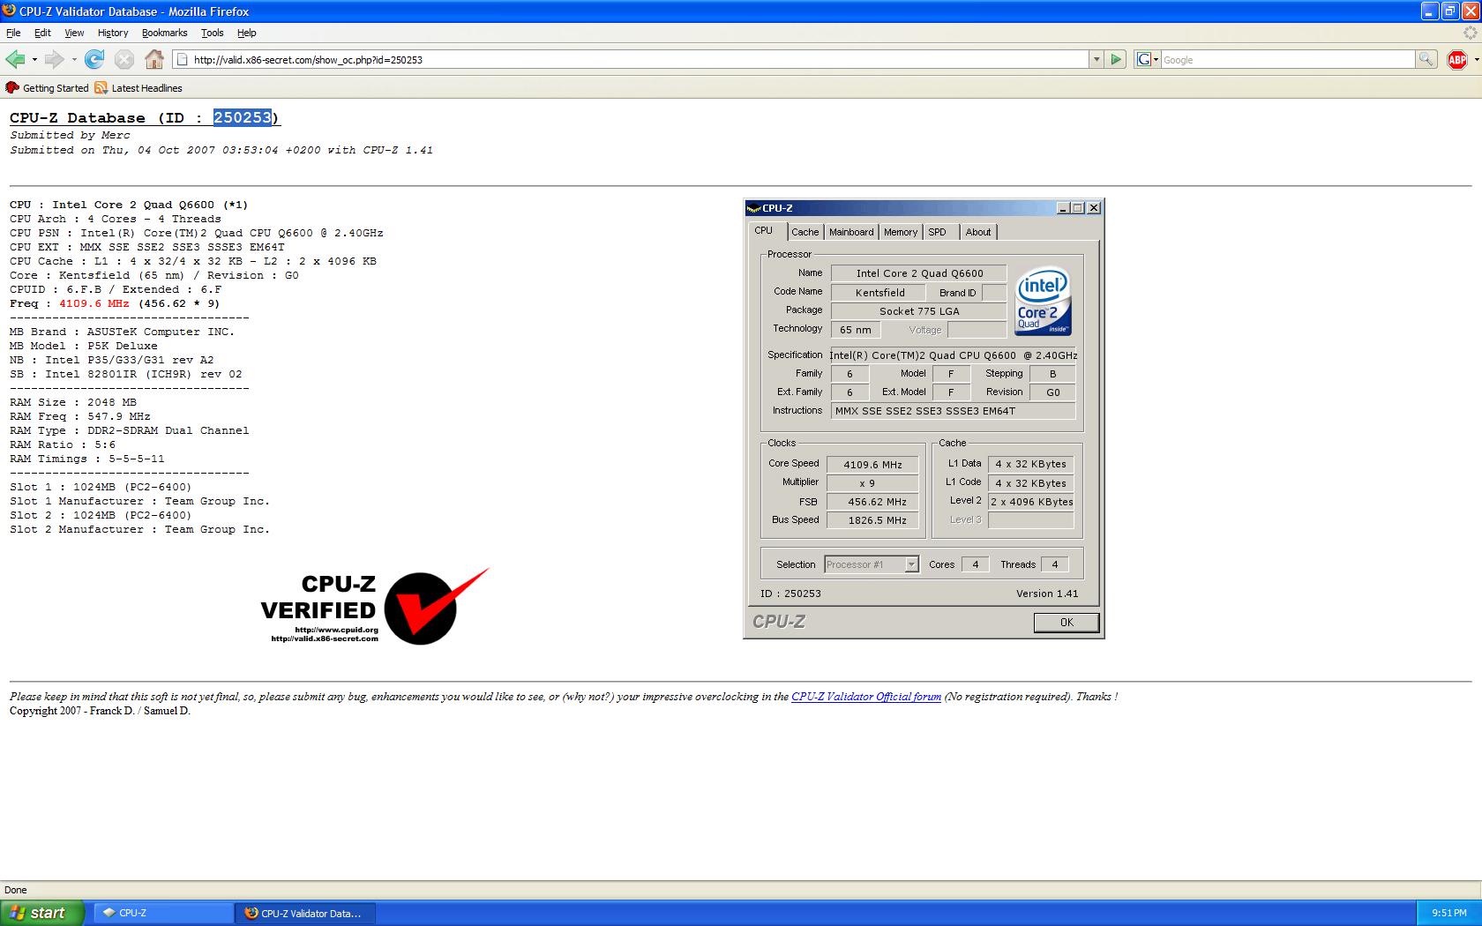The height and width of the screenshot is (926, 1482).
Task: Click the Firefox activity throbber icon
Action: pyautogui.click(x=1469, y=34)
